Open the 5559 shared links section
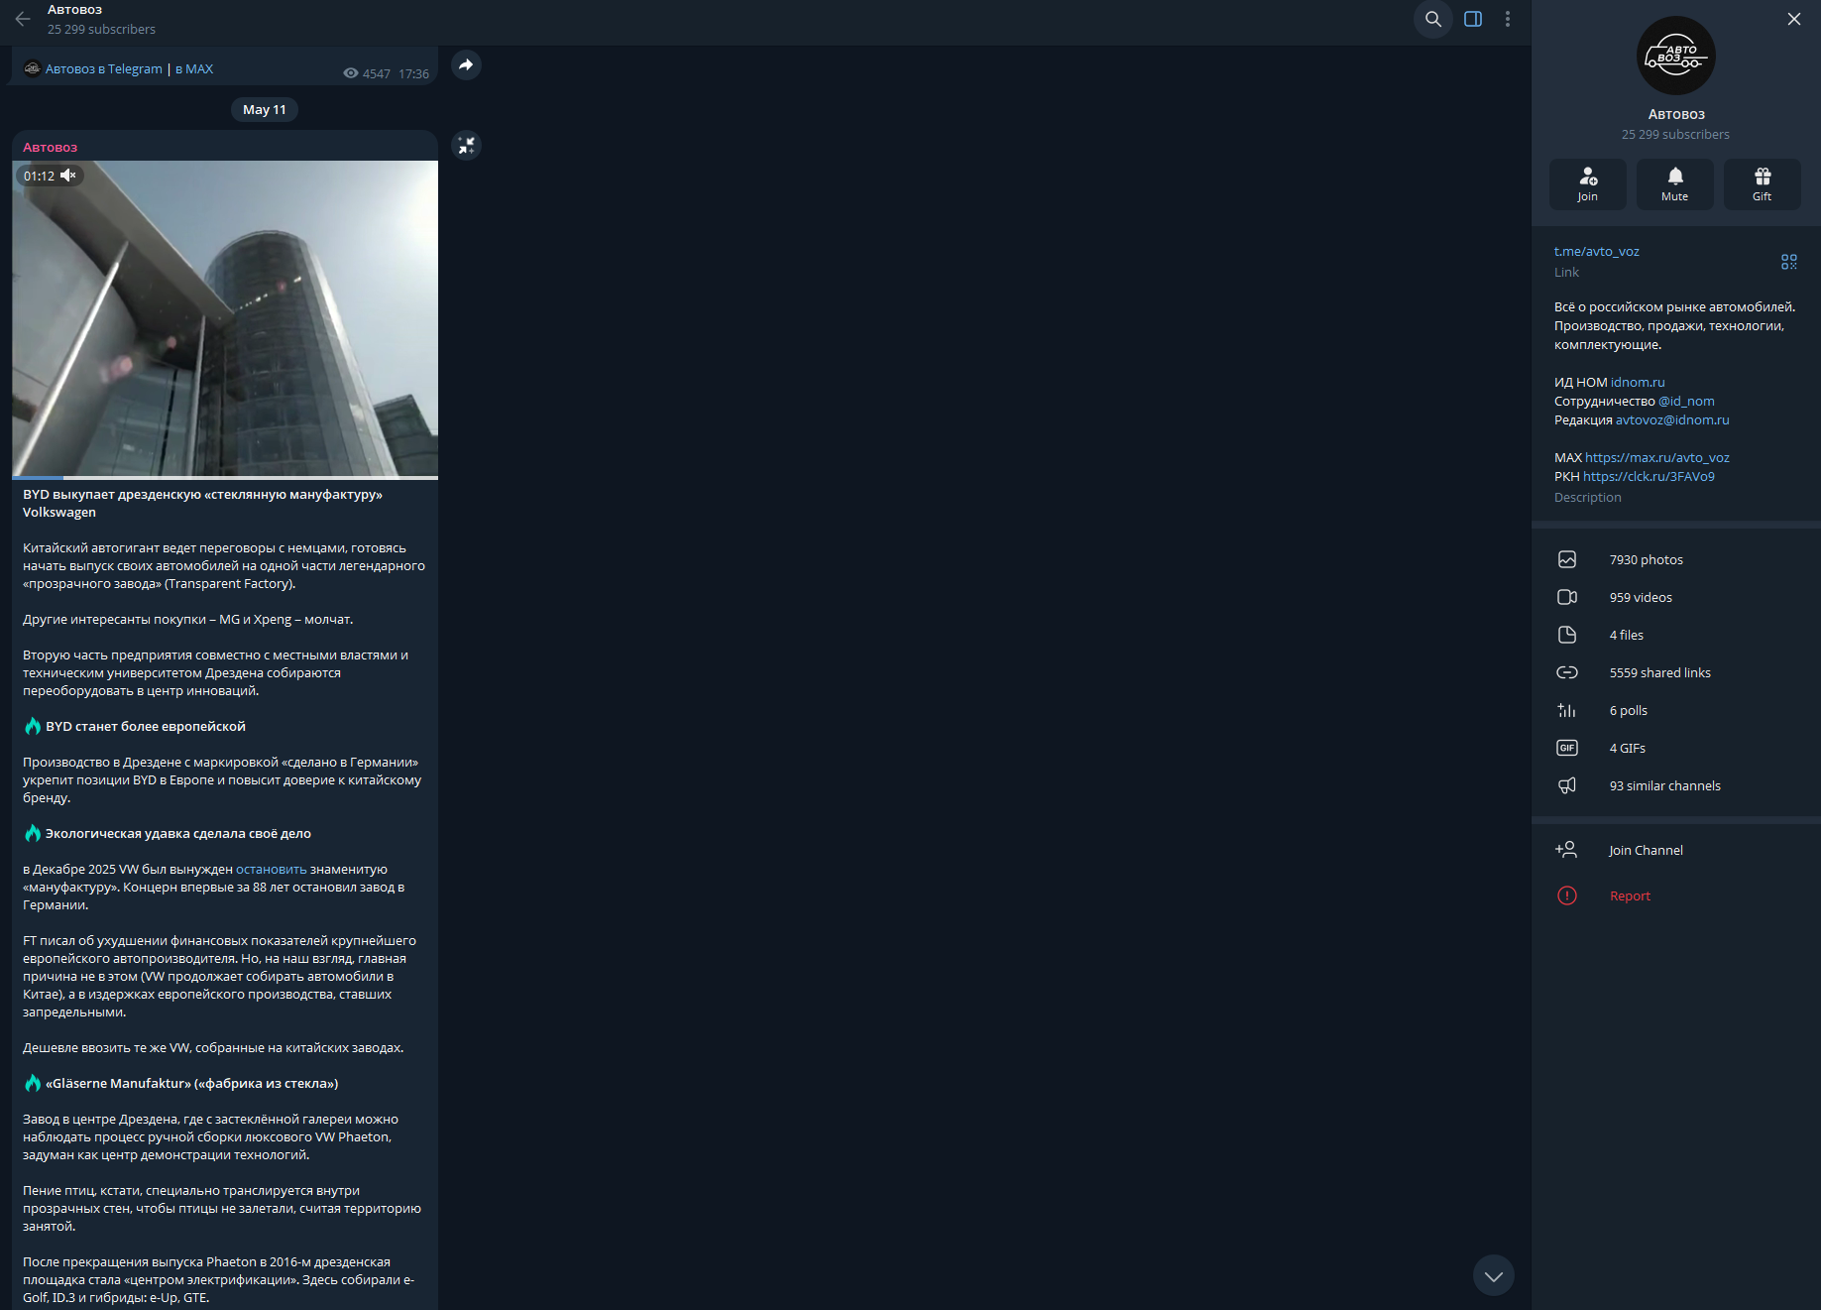Image resolution: width=1821 pixels, height=1310 pixels. click(1676, 673)
